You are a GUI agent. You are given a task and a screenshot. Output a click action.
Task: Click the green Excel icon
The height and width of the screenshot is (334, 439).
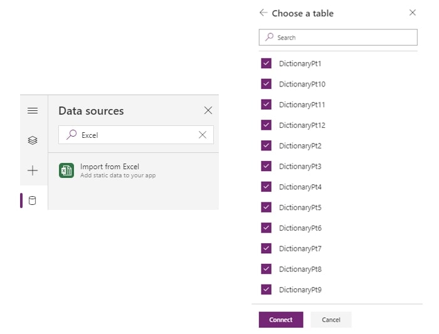pos(66,170)
